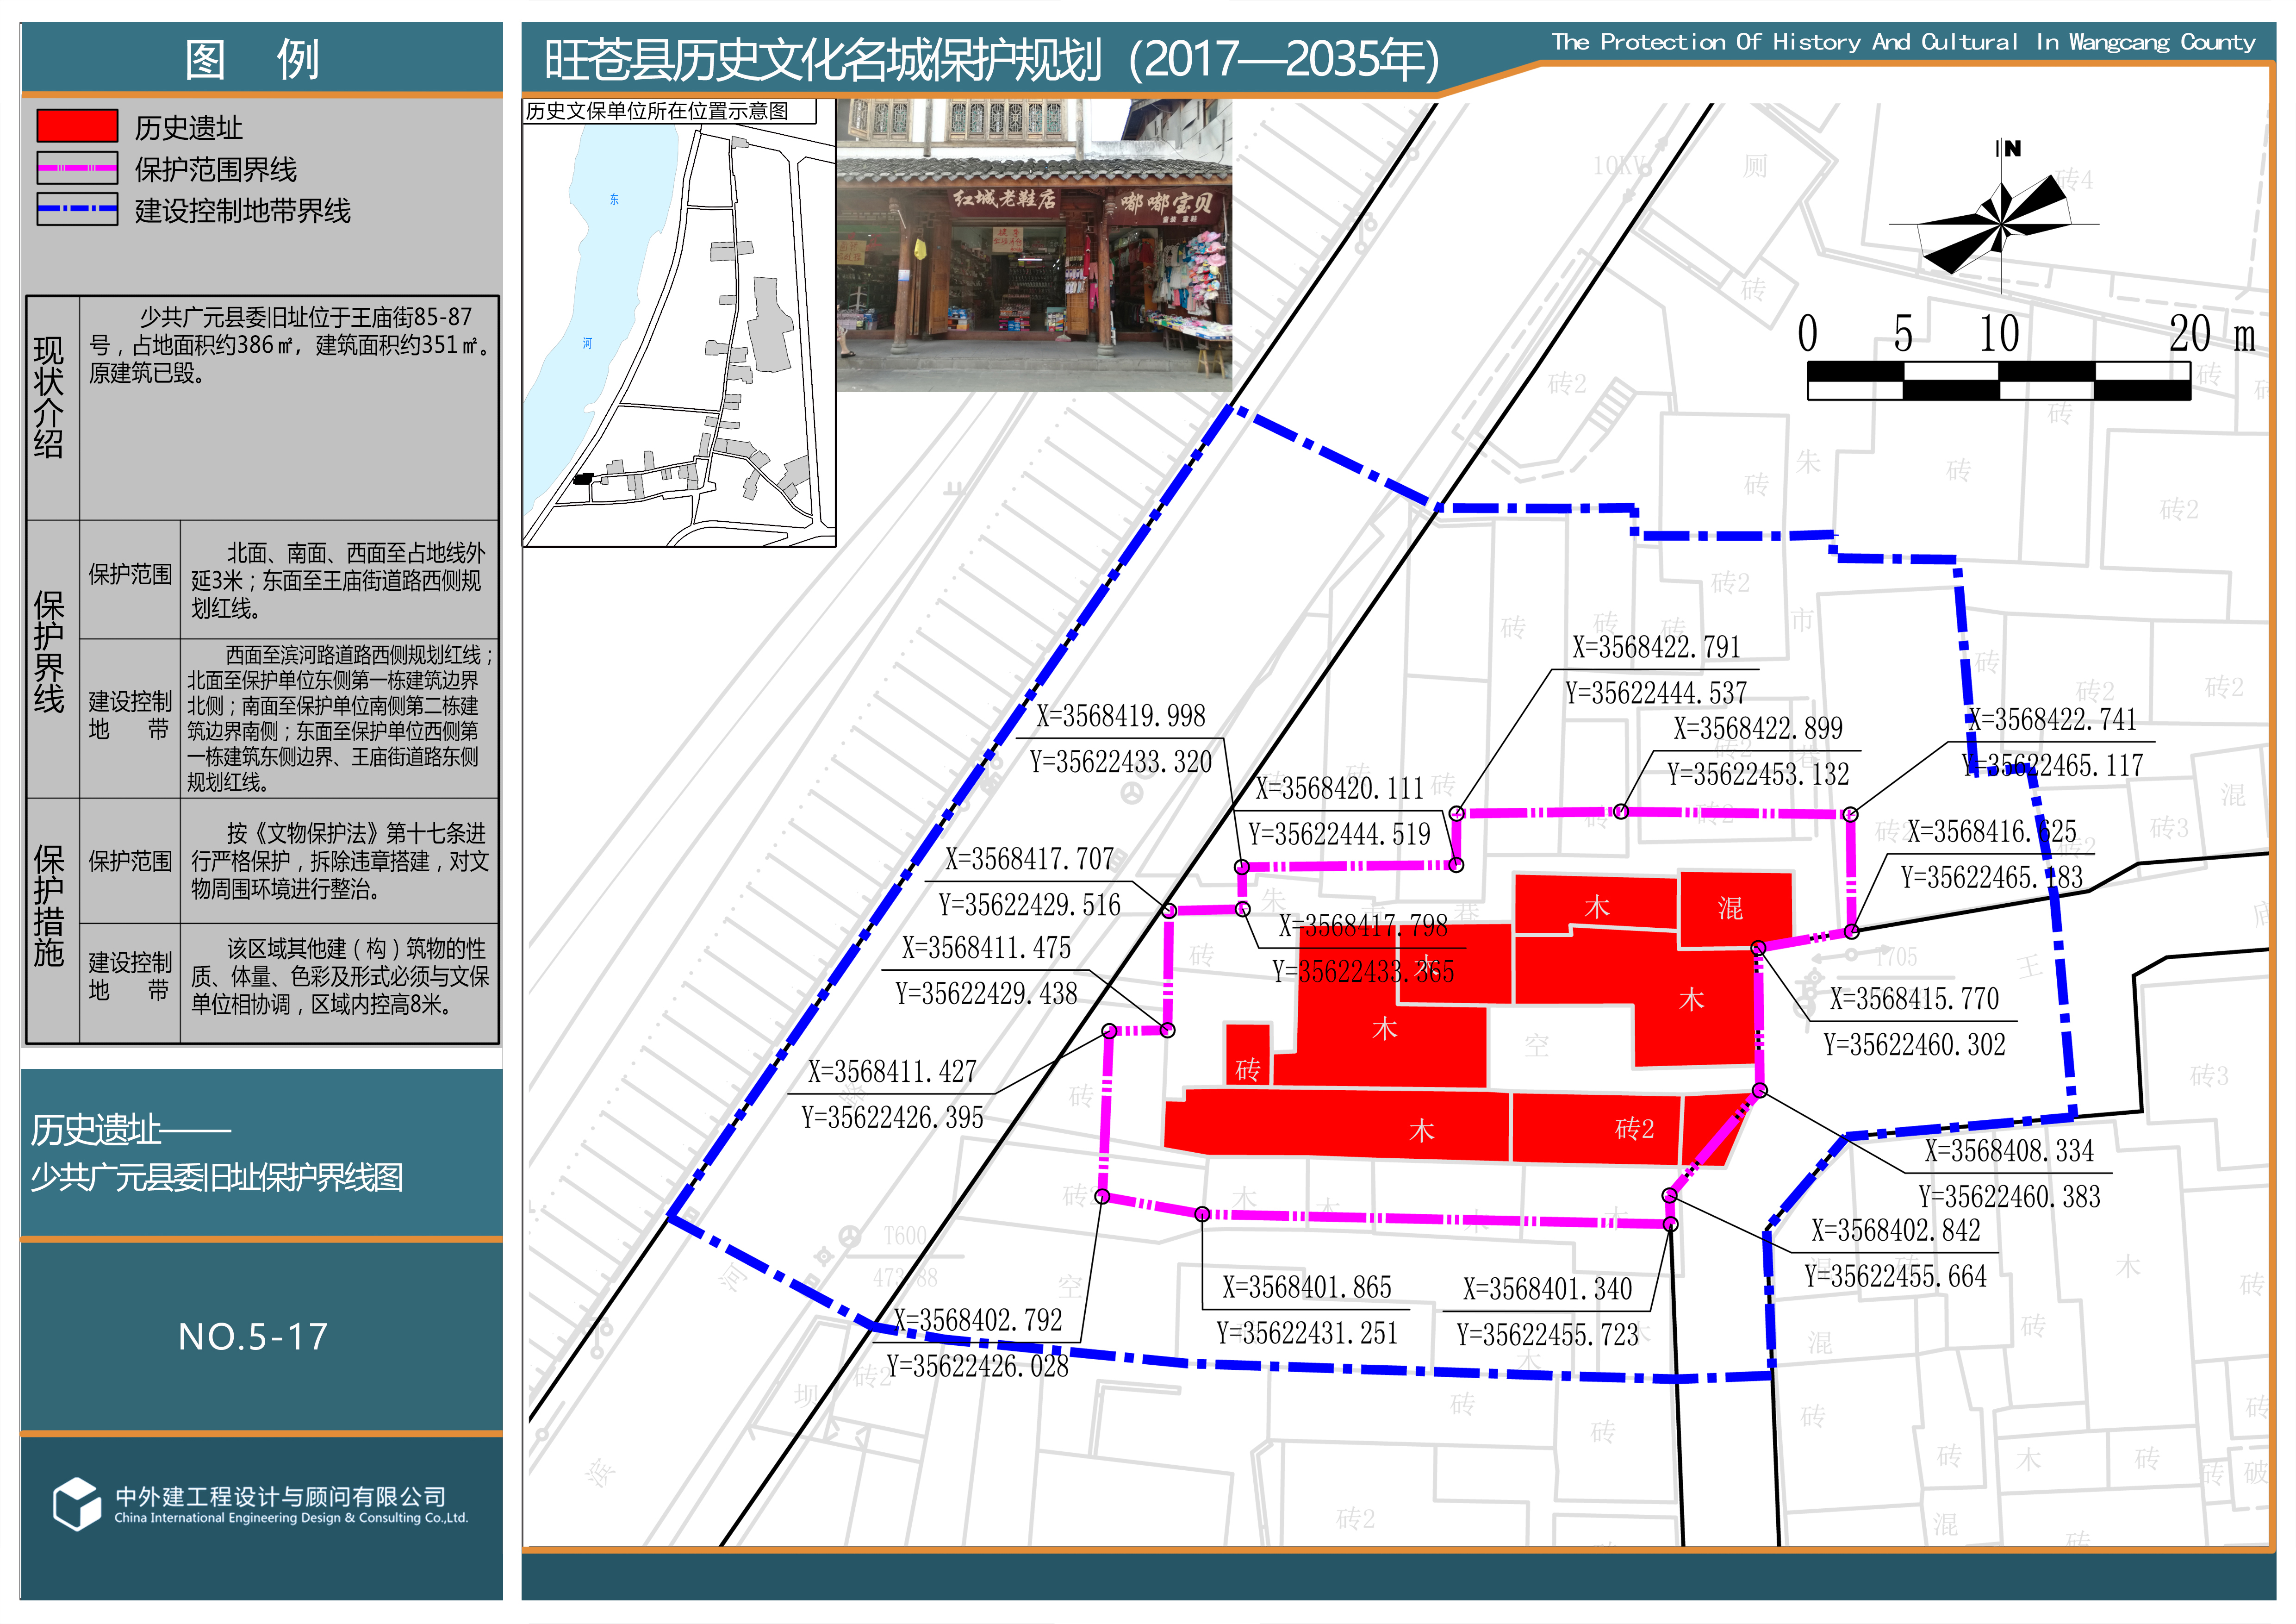Click the company cube logo icon
The height and width of the screenshot is (1624, 2296).
coord(76,1503)
